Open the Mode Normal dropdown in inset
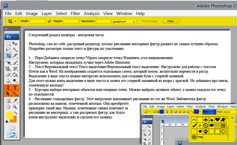 pos(230,112)
